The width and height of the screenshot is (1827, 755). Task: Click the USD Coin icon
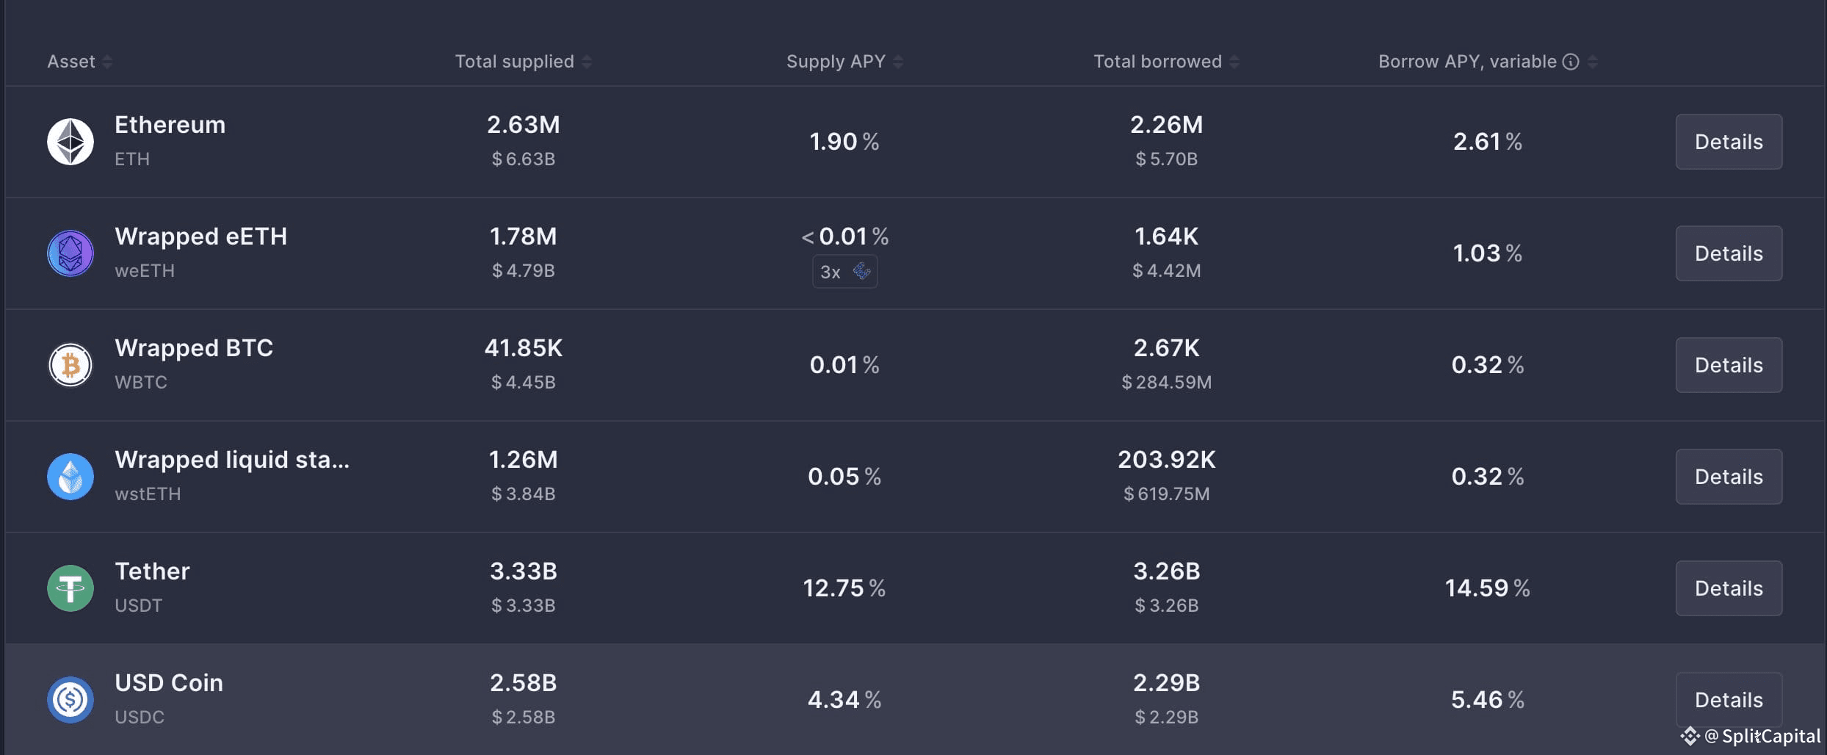pyautogui.click(x=70, y=700)
